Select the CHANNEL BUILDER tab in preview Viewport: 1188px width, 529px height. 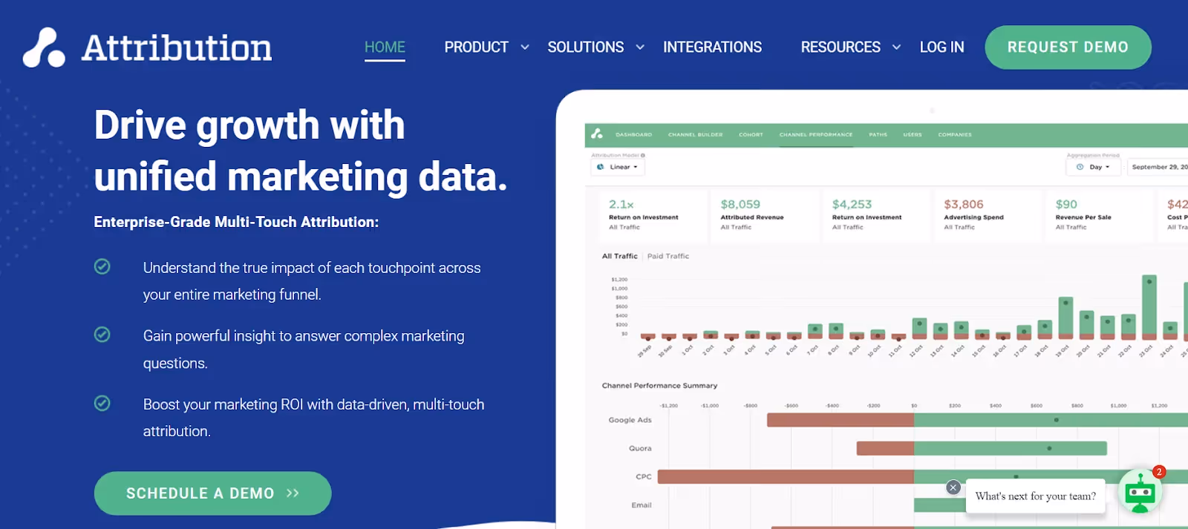click(x=695, y=135)
